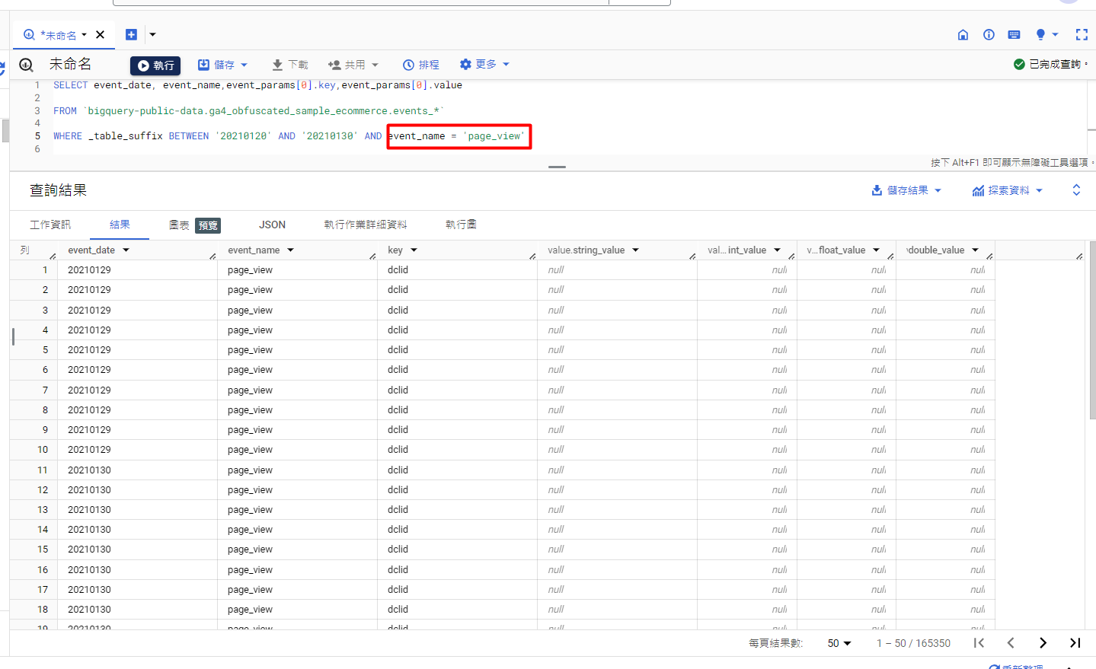Screen dimensions: 1096x669
Task: Go to the previous results page
Action: coord(1011,643)
